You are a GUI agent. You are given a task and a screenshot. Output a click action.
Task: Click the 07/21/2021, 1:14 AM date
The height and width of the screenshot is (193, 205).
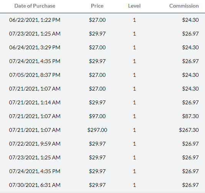tap(35, 102)
